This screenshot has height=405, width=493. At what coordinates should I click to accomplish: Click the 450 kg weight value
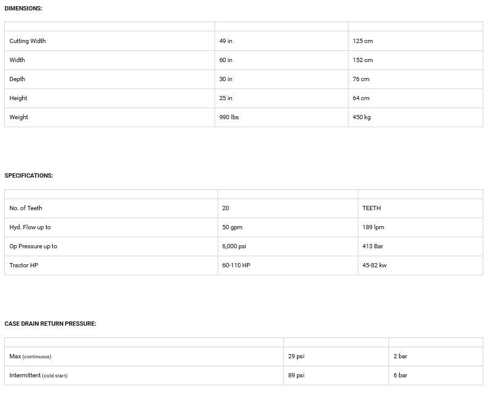point(361,117)
